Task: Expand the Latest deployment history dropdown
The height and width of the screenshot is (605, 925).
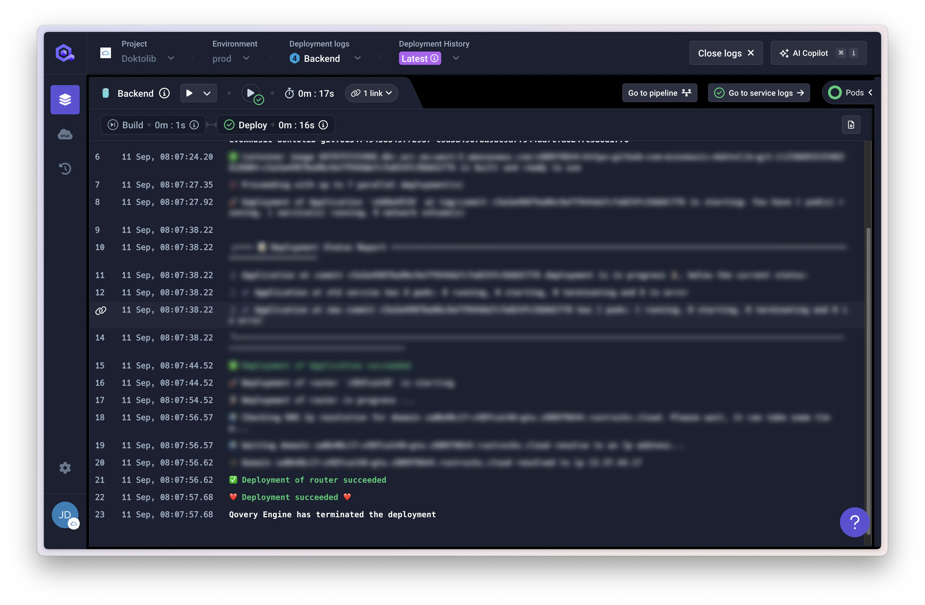Action: [456, 58]
